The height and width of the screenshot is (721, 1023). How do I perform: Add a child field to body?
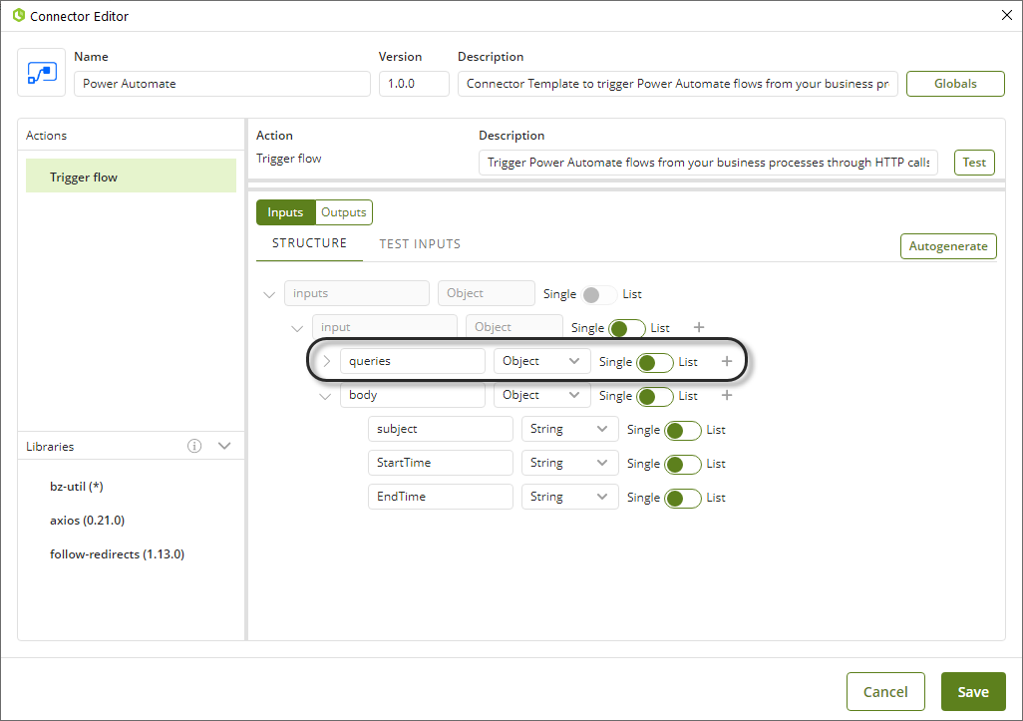[x=727, y=395]
